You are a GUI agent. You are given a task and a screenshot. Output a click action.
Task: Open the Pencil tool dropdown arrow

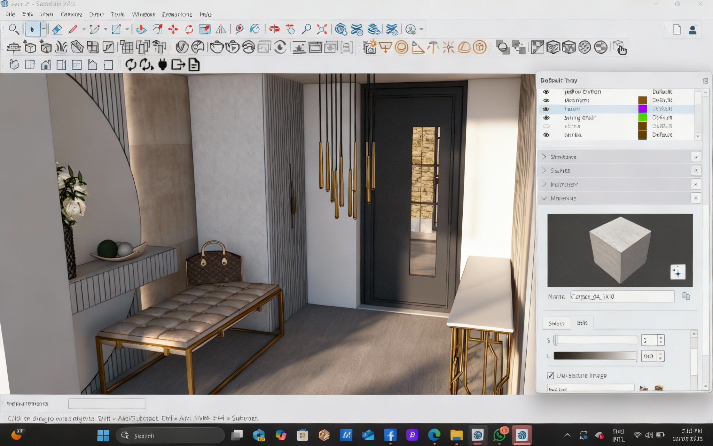coord(84,29)
